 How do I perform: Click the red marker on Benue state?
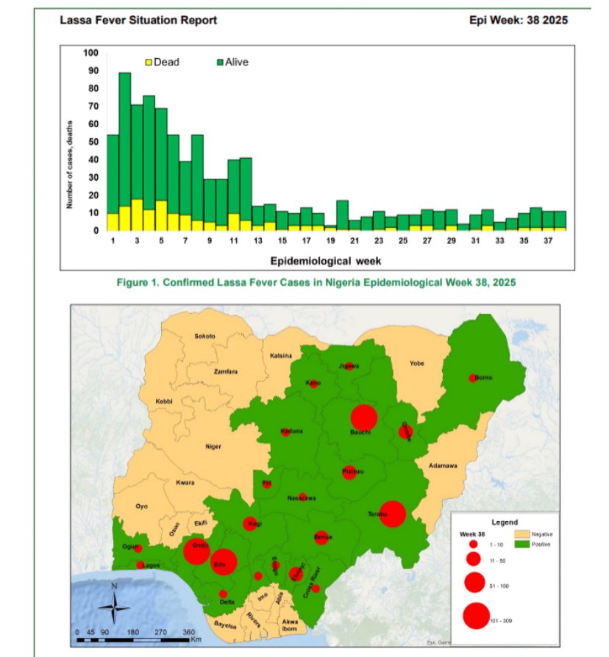(321, 537)
